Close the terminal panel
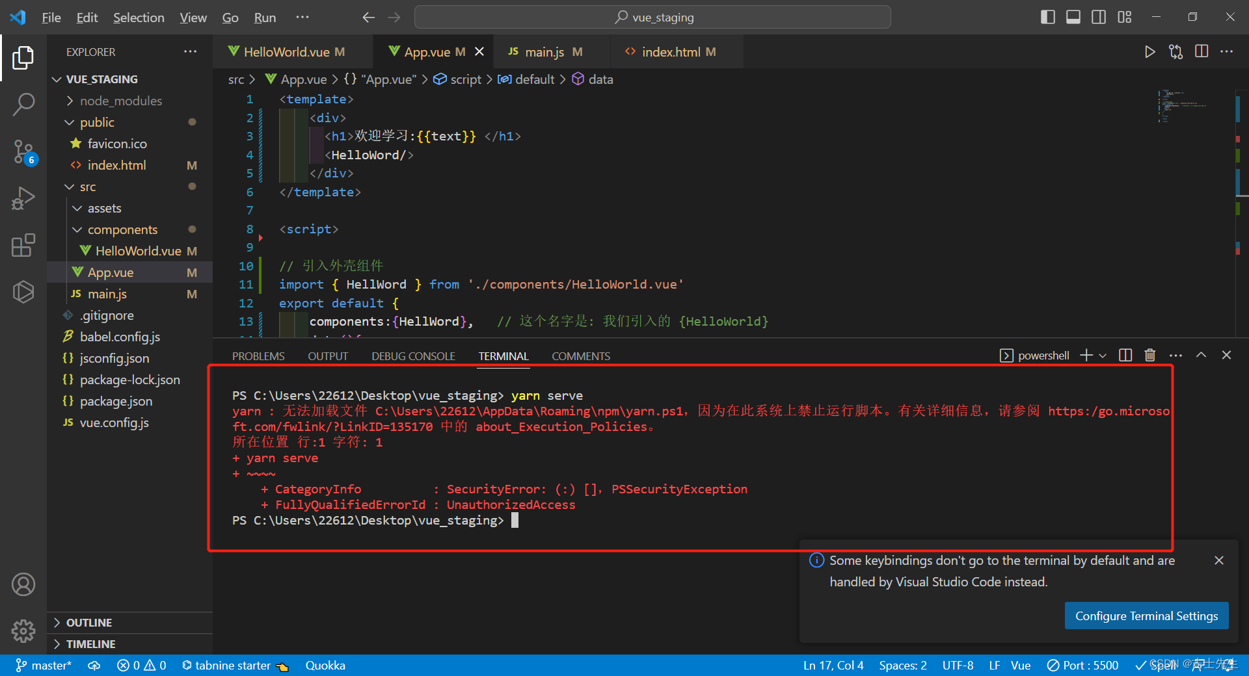The height and width of the screenshot is (676, 1249). pyautogui.click(x=1226, y=355)
